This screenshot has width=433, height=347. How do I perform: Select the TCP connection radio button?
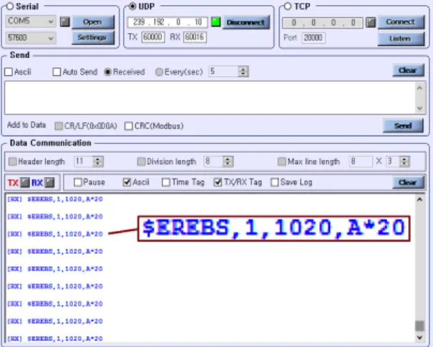[288, 6]
